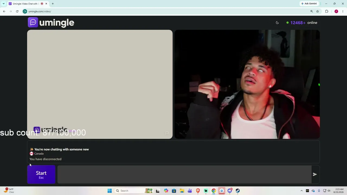Open File Explorer from taskbar
The height and width of the screenshot is (195, 347).
point(182,191)
